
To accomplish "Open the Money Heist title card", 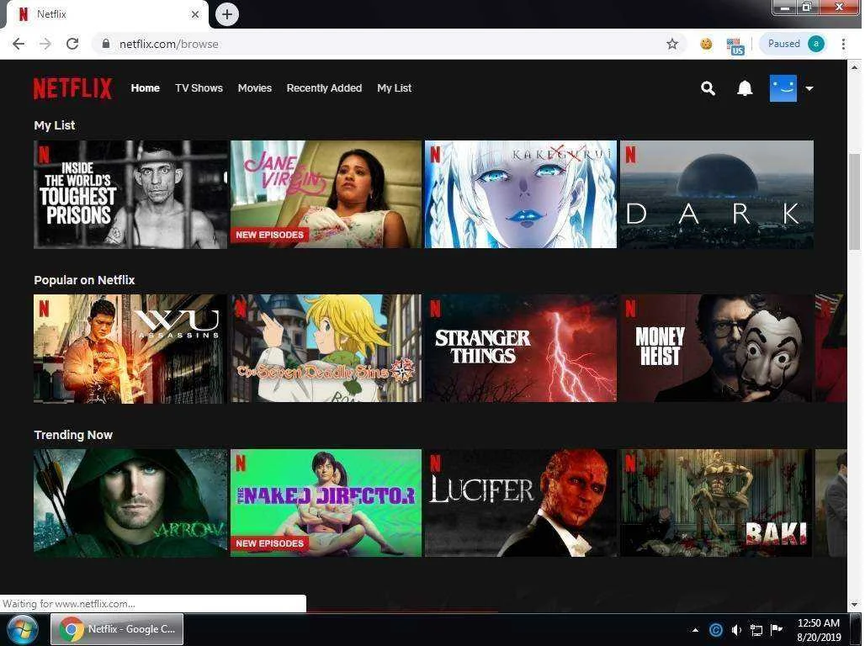I will [716, 348].
